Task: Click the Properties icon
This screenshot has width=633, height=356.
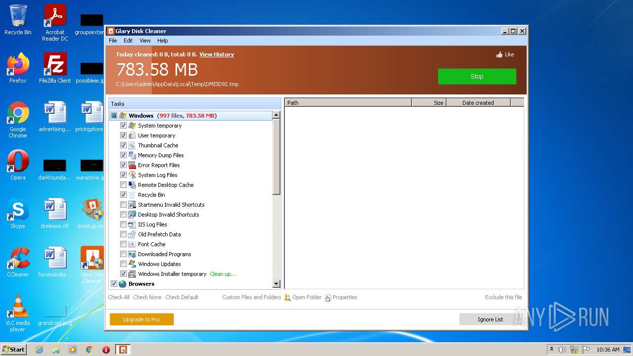Action: [x=328, y=298]
